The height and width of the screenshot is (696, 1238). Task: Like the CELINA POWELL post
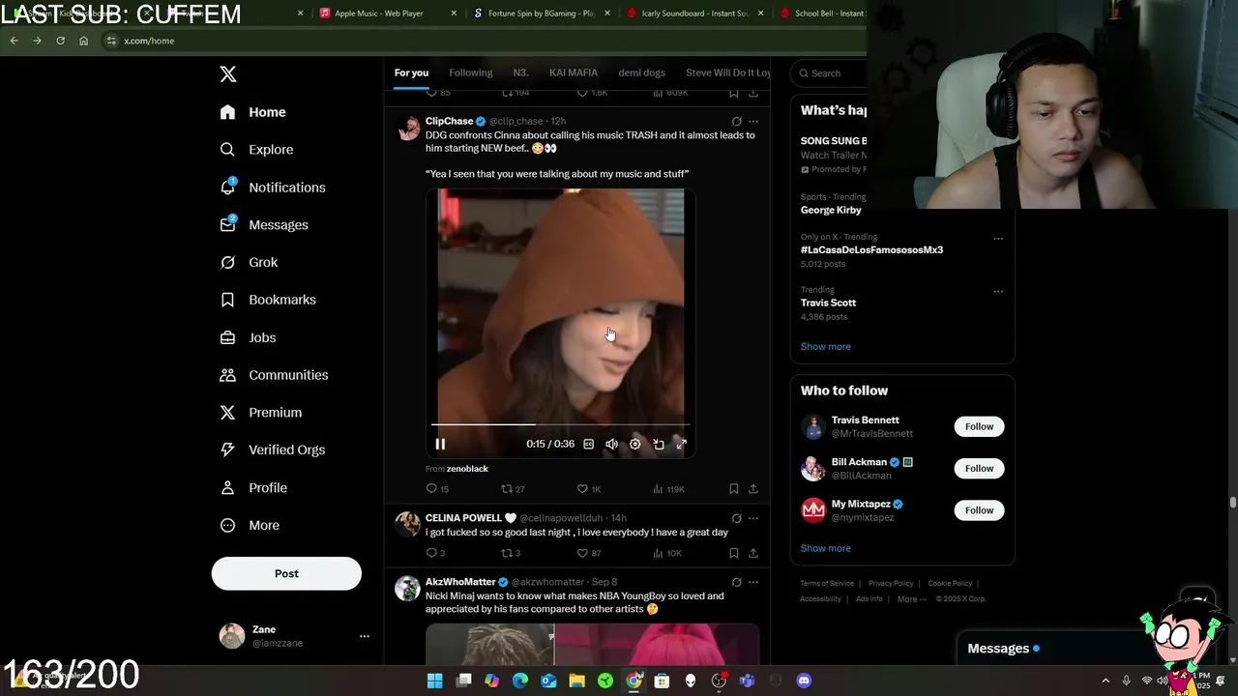[588, 553]
